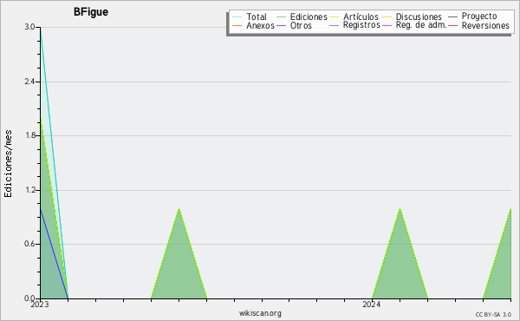The width and height of the screenshot is (520, 321).
Task: Click the 'Artículos' legend label
Action: coord(361,16)
